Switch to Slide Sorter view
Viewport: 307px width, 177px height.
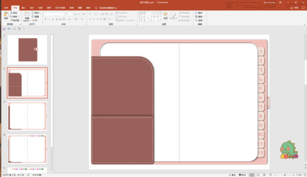coord(258,175)
